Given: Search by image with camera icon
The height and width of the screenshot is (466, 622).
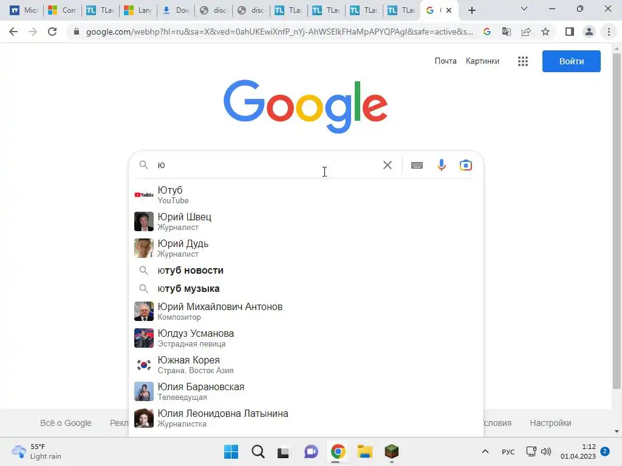Looking at the screenshot, I should pyautogui.click(x=466, y=165).
